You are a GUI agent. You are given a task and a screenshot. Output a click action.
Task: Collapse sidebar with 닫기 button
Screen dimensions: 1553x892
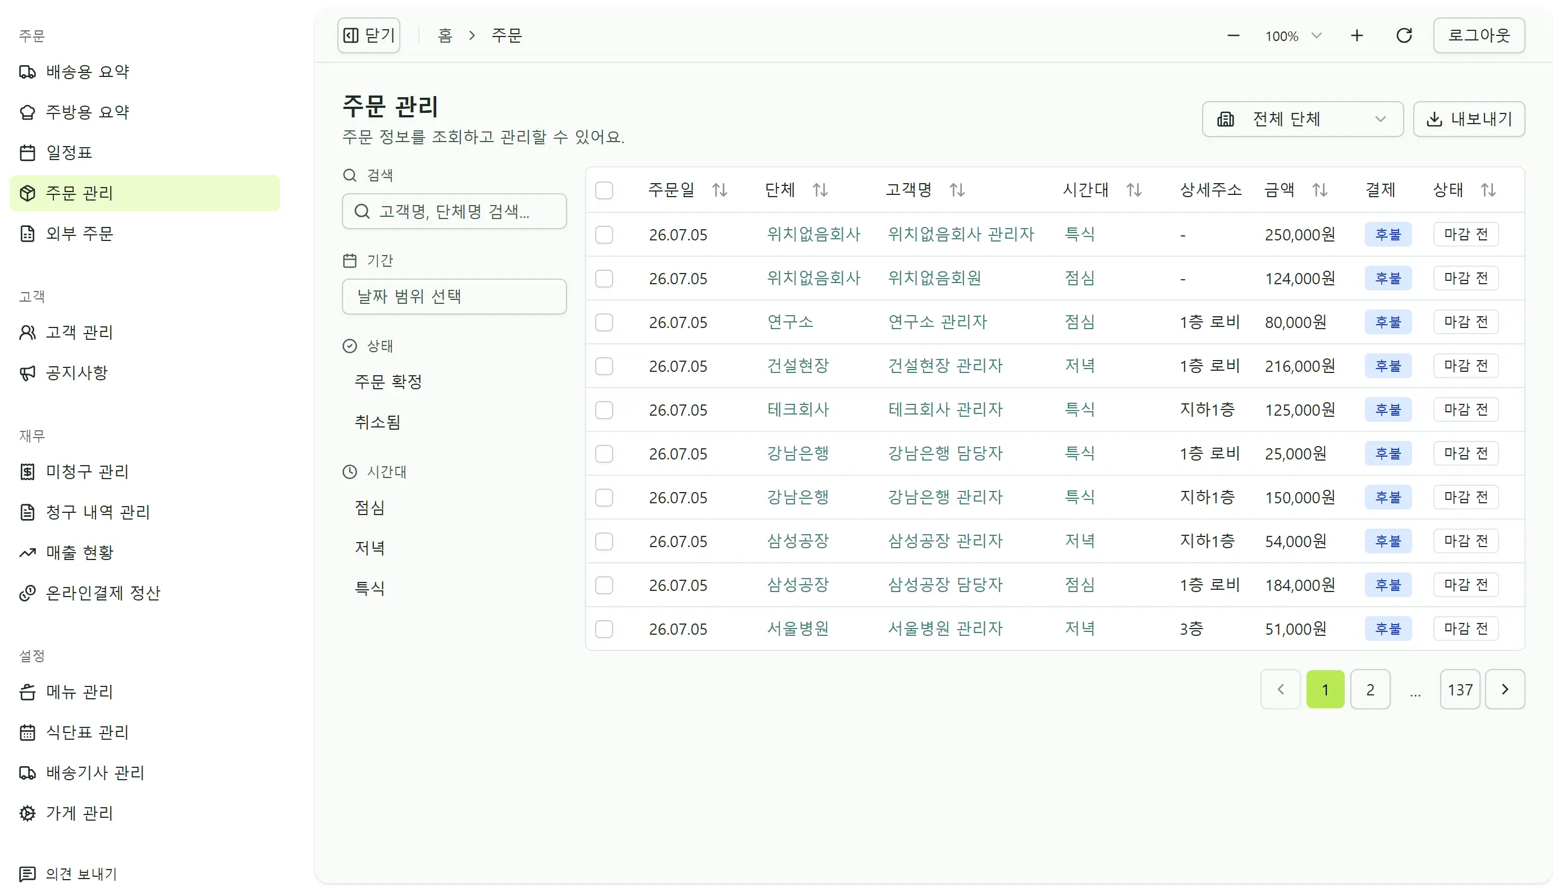(x=369, y=35)
